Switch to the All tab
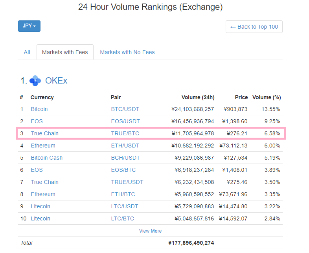This screenshot has height=253, width=309. pos(27,52)
